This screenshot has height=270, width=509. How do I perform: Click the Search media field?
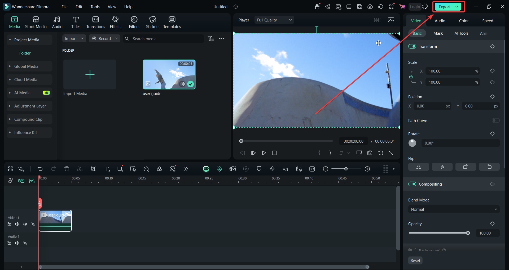tap(164, 39)
